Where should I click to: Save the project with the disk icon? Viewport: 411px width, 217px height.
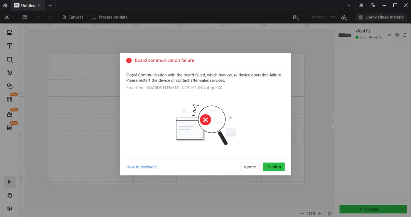click(x=25, y=17)
